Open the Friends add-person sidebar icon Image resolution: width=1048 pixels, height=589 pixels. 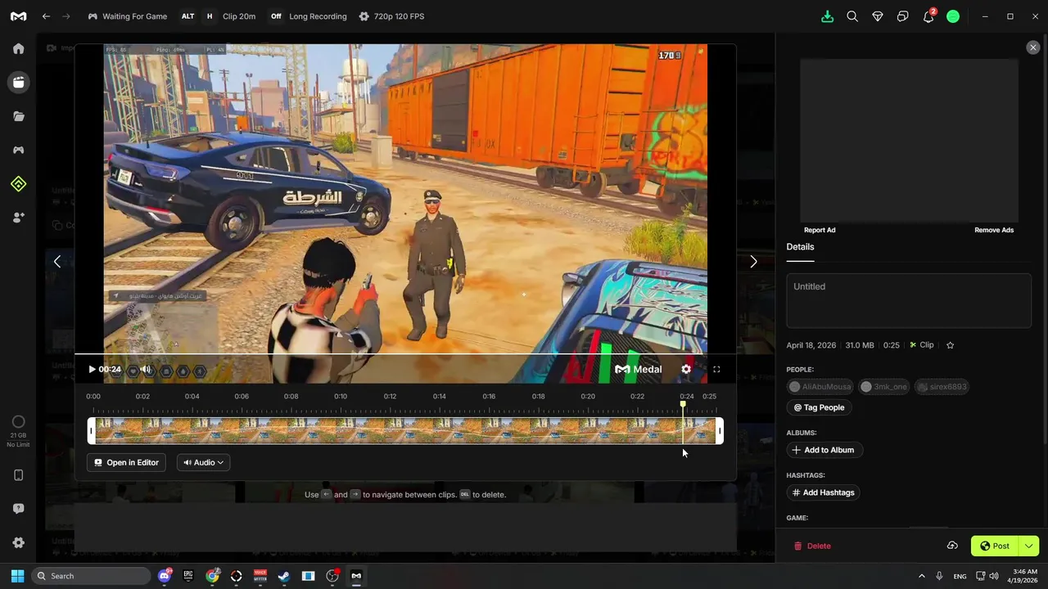pos(18,218)
